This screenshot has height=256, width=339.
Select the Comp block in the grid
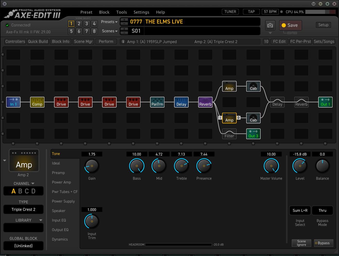pos(37,102)
